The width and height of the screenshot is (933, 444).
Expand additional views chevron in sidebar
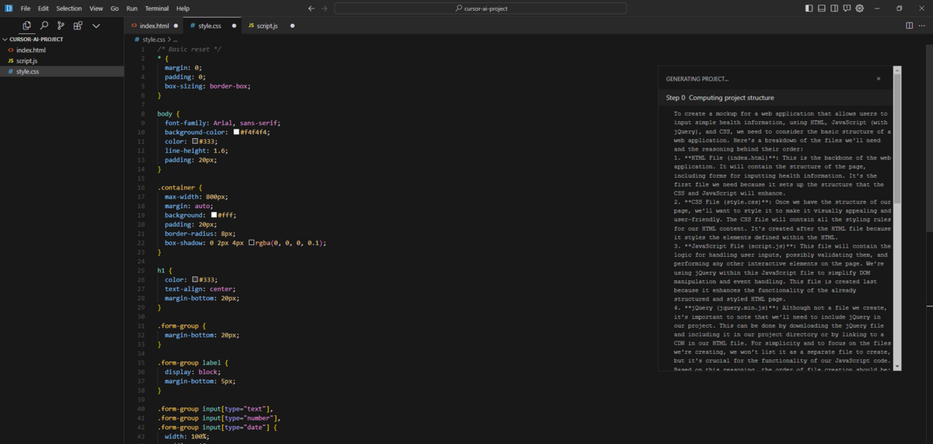(96, 26)
